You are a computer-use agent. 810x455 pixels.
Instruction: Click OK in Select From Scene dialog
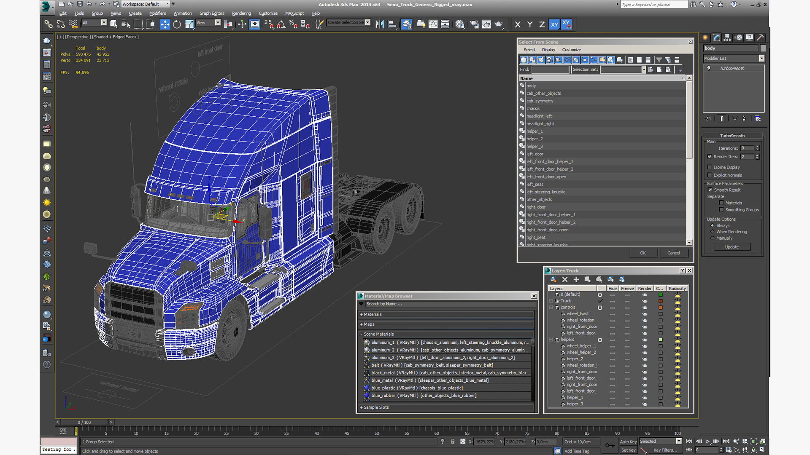coord(643,253)
